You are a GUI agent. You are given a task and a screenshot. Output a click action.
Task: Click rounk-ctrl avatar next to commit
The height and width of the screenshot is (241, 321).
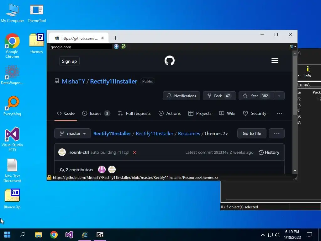click(x=62, y=152)
